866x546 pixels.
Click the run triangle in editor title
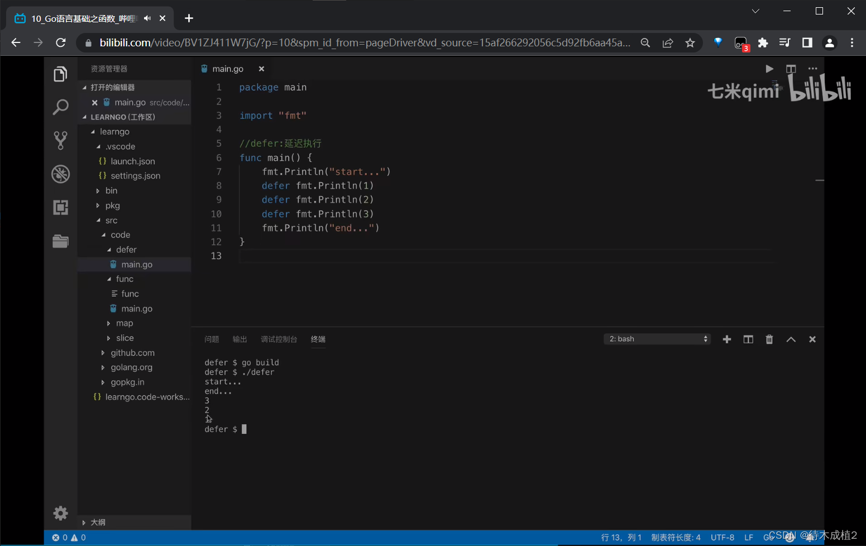pyautogui.click(x=769, y=69)
